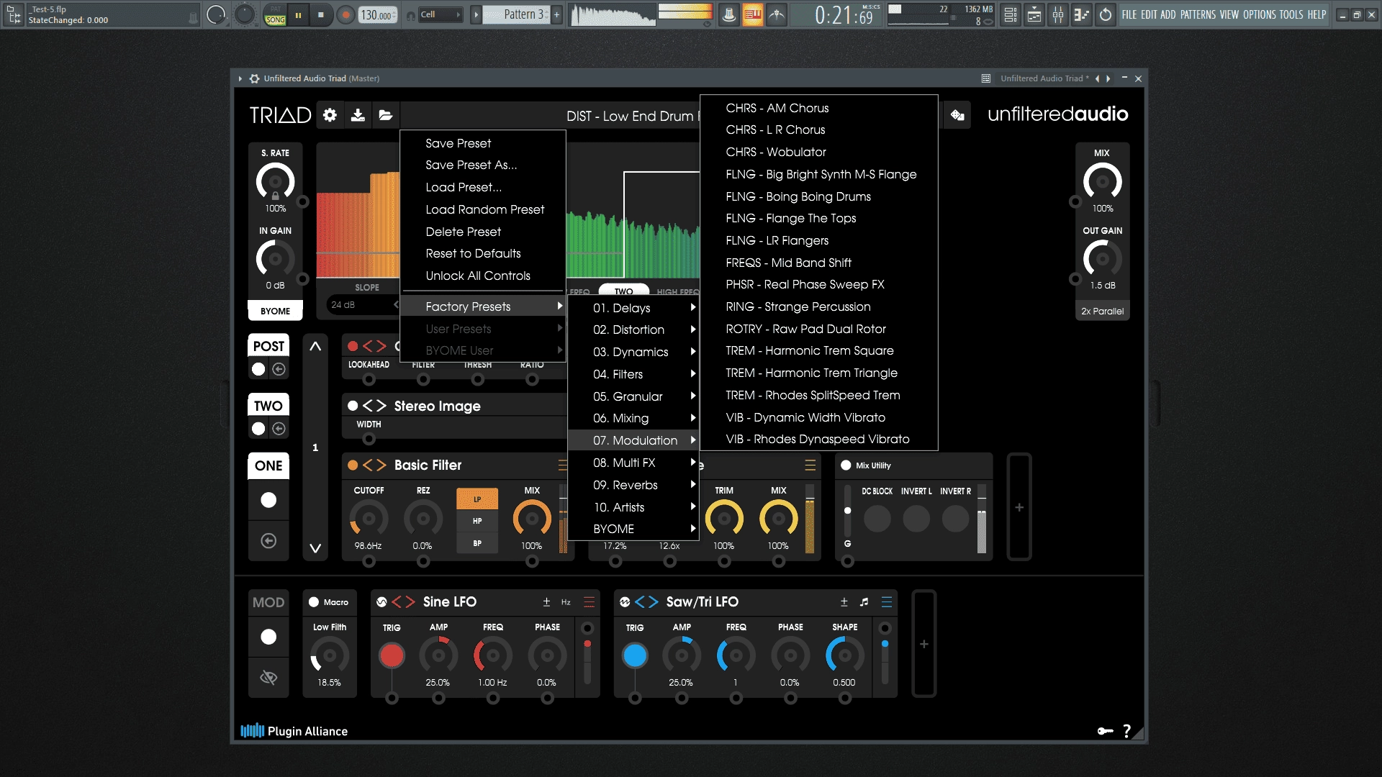Open the preset folder icon
1382x777 pixels.
[386, 115]
